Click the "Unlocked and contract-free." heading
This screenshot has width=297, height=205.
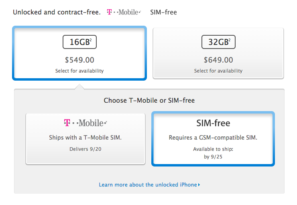click(x=57, y=12)
